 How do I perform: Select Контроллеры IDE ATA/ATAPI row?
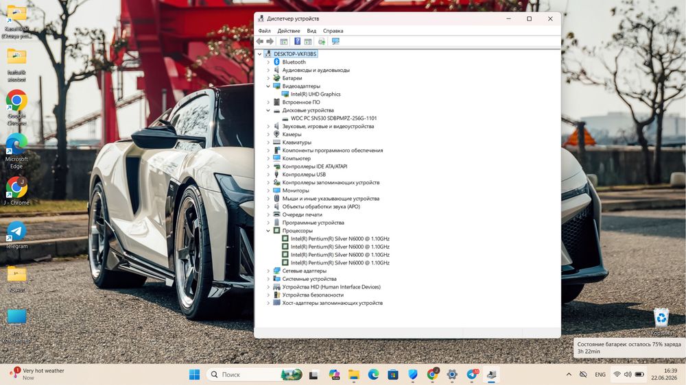(x=315, y=166)
